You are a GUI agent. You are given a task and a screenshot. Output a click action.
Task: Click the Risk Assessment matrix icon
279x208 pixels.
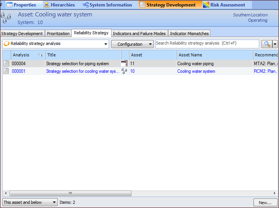coord(206,5)
